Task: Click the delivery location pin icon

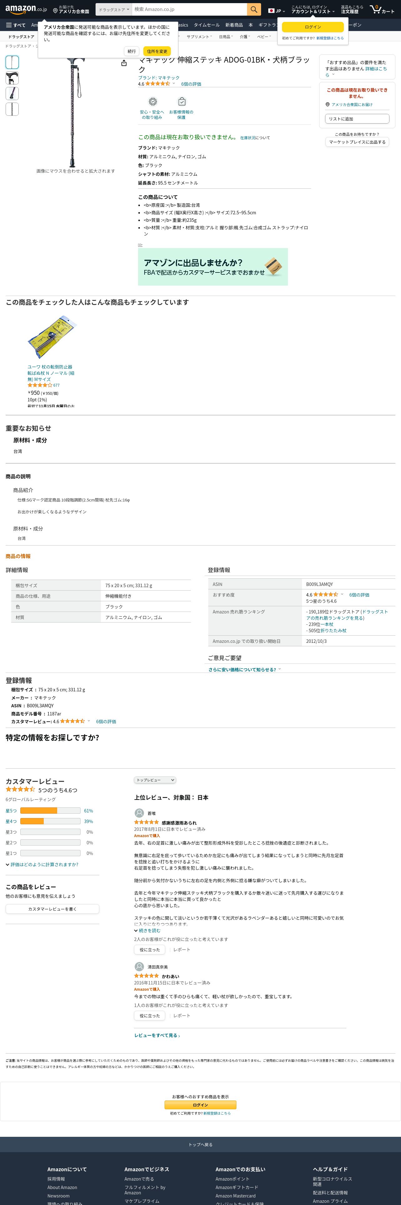Action: (x=55, y=11)
